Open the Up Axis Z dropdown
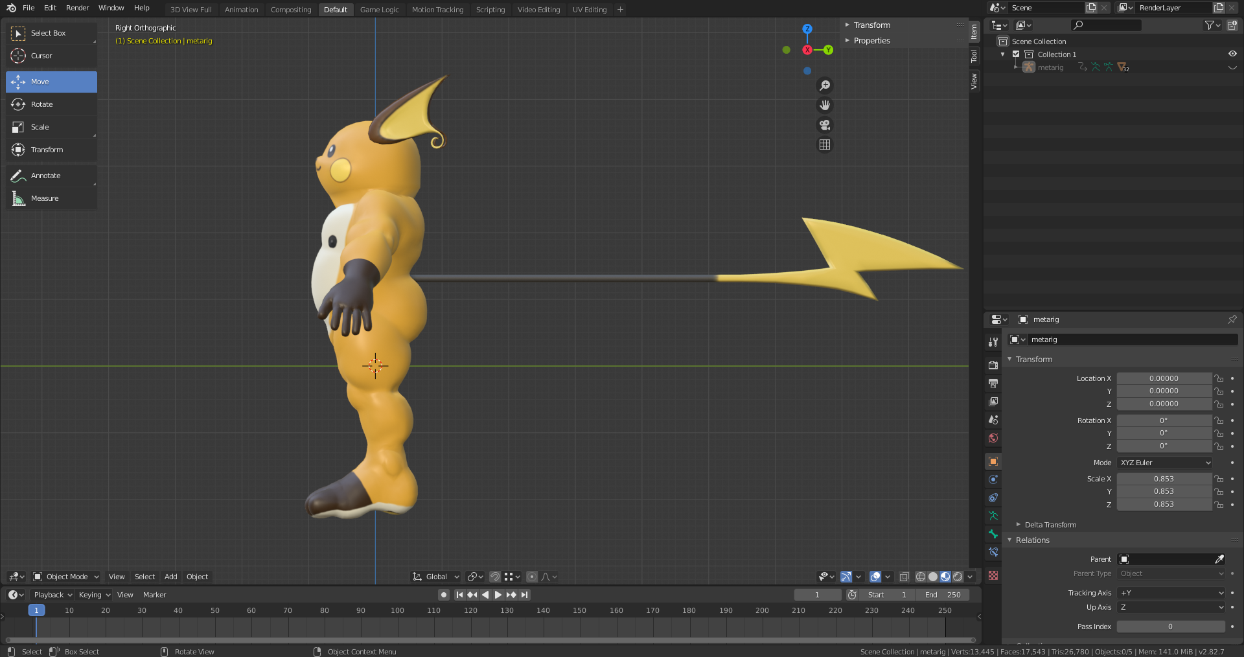 click(x=1171, y=607)
